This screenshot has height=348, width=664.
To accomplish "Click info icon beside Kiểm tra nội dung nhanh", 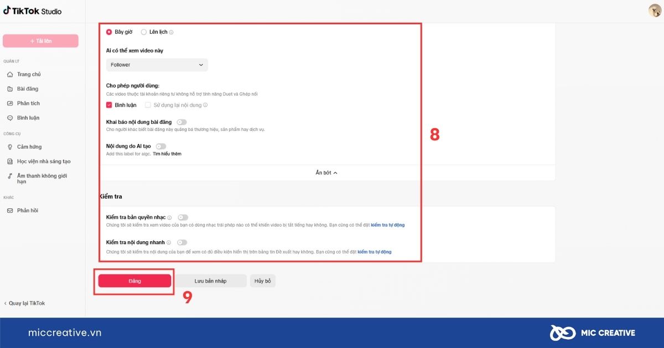I will coord(169,242).
